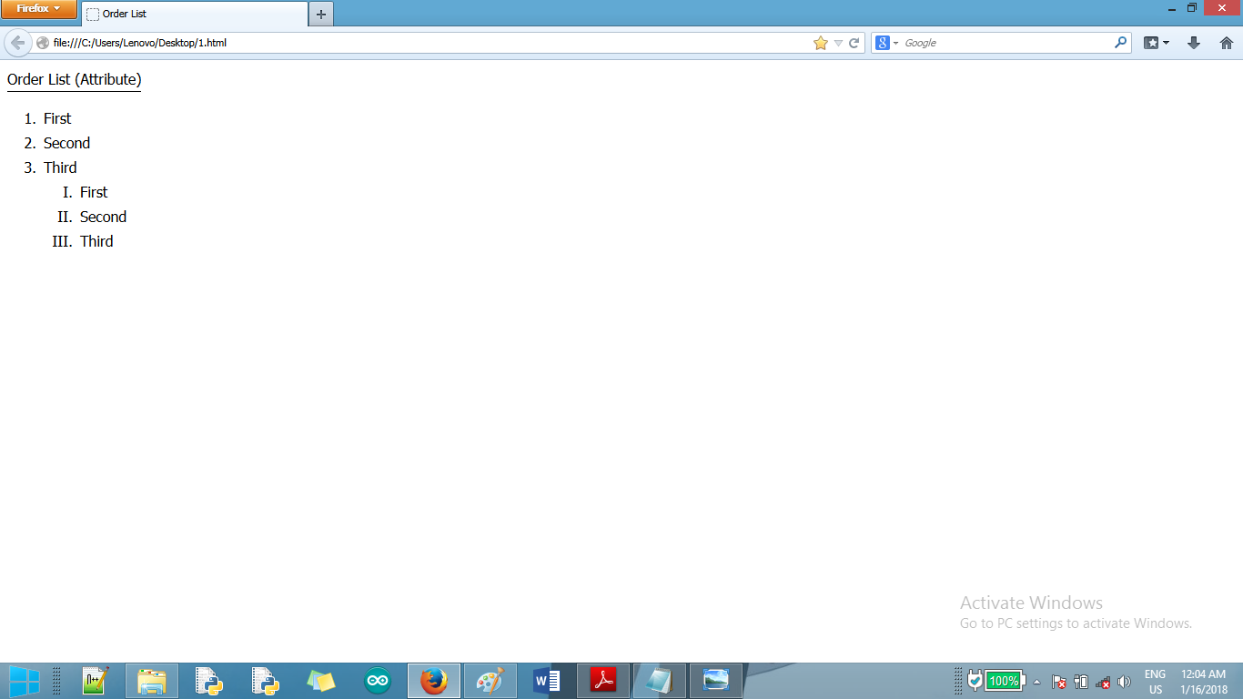Open the clock showing 12:04 AM
Screen dimensions: 1243x699
click(1203, 682)
